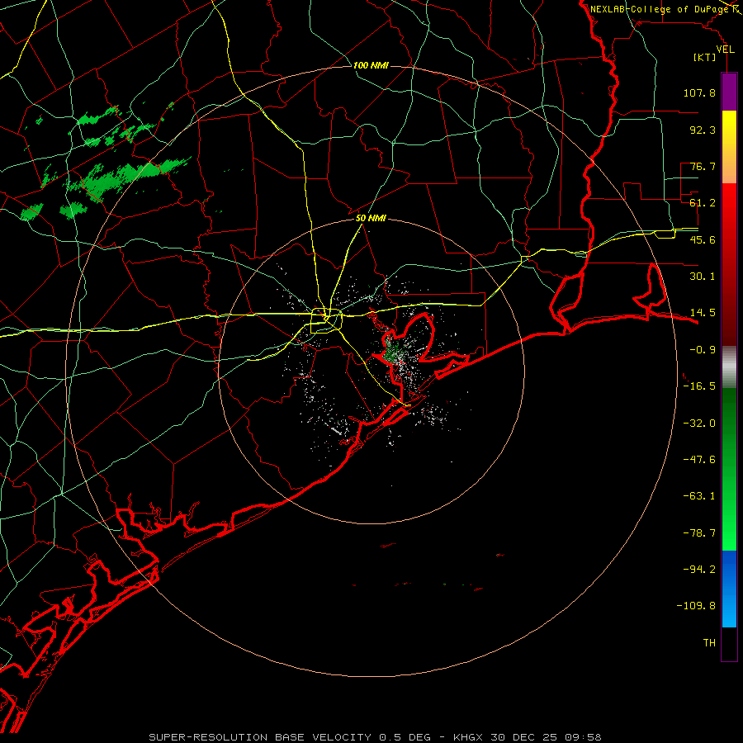Image resolution: width=743 pixels, height=743 pixels.
Task: Click the 14.5 legend value
Action: tap(703, 313)
